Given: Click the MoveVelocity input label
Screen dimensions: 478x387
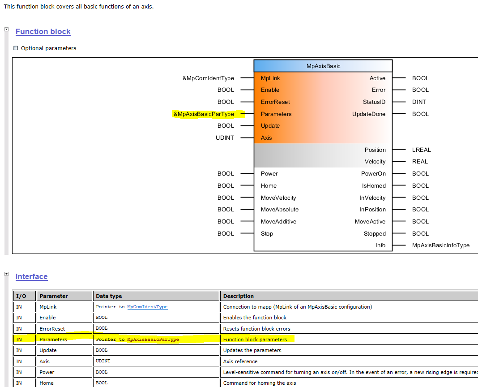Looking at the screenshot, I should pos(278,198).
